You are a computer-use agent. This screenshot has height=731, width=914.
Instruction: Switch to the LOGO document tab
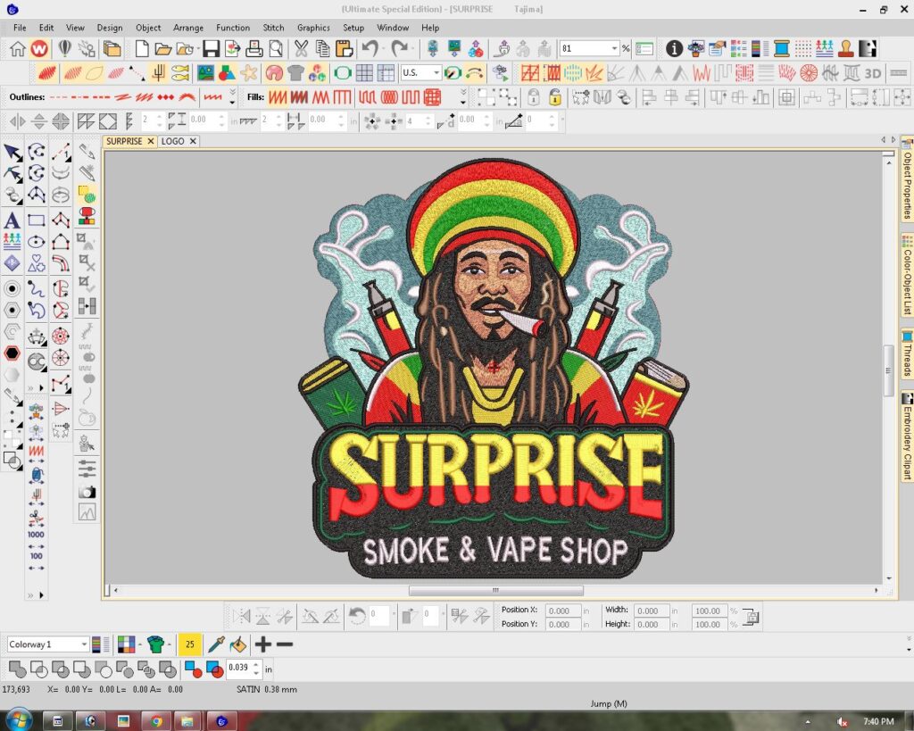(x=173, y=141)
